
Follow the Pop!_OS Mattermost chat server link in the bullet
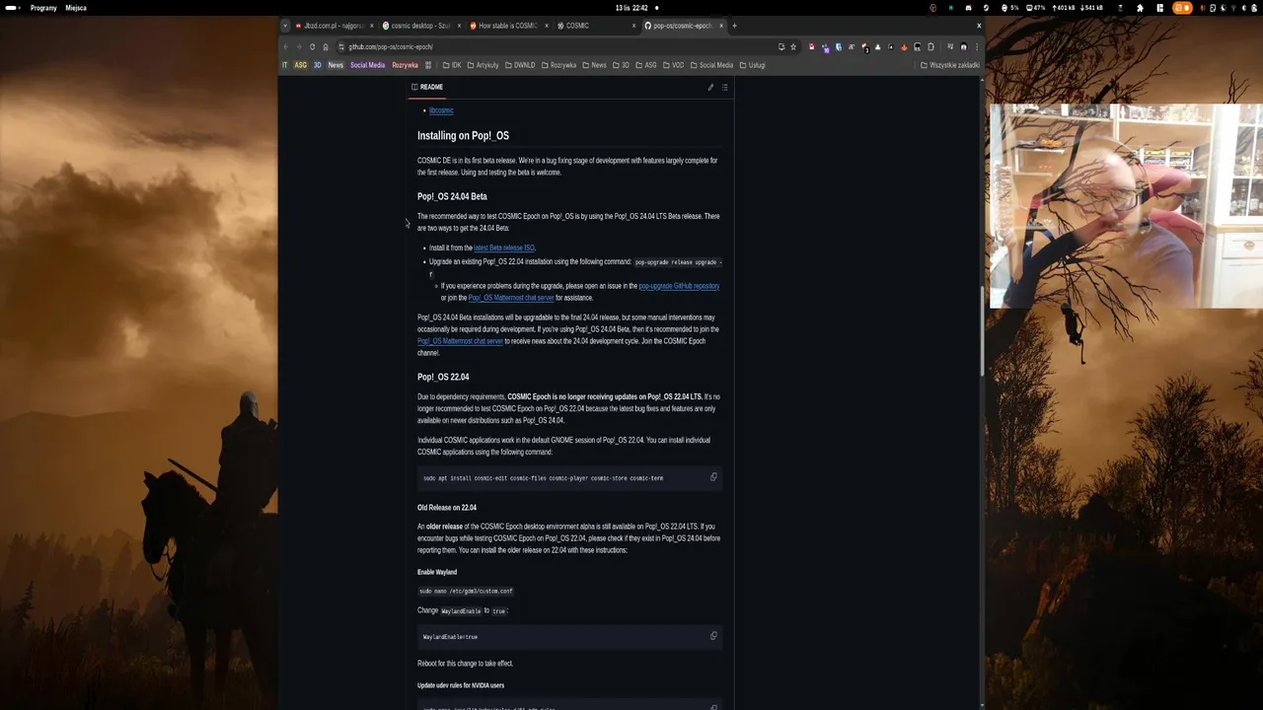click(511, 298)
